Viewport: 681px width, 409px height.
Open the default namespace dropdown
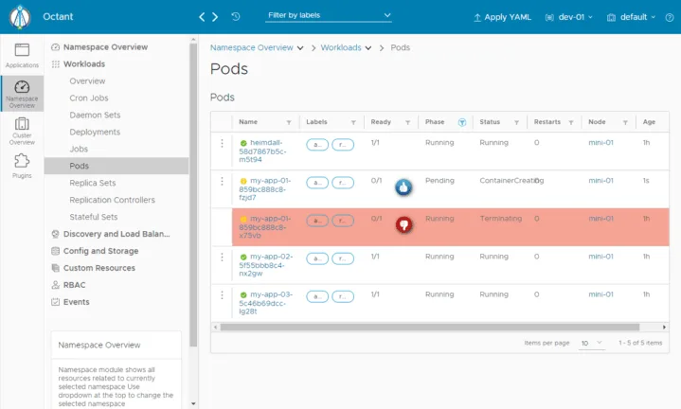pos(631,17)
